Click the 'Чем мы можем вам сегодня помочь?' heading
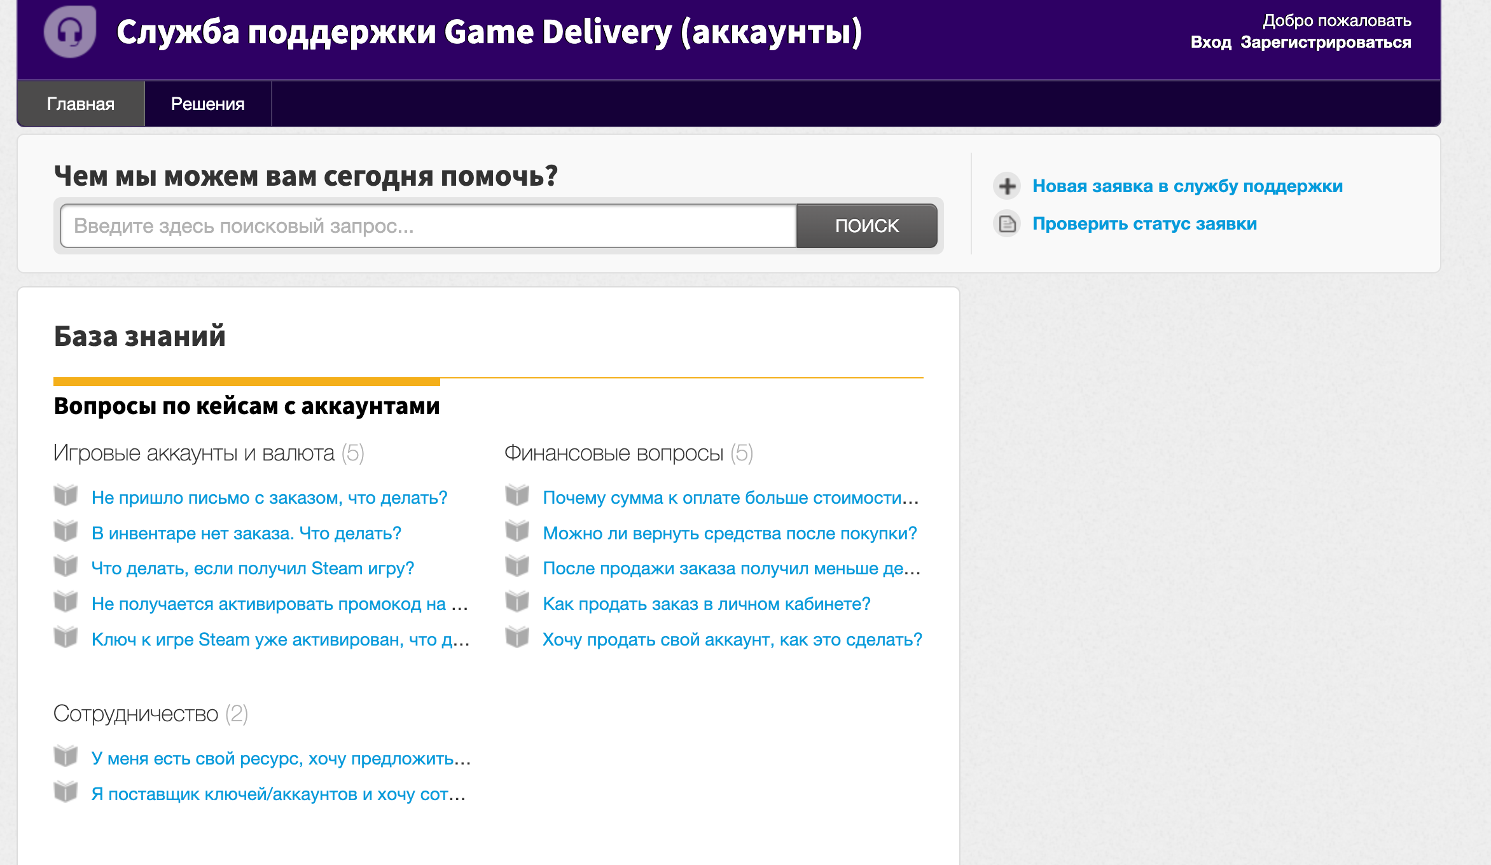The image size is (1491, 865). [x=305, y=176]
